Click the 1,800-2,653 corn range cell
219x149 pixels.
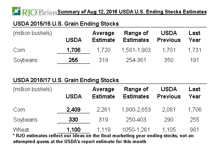[136, 110]
